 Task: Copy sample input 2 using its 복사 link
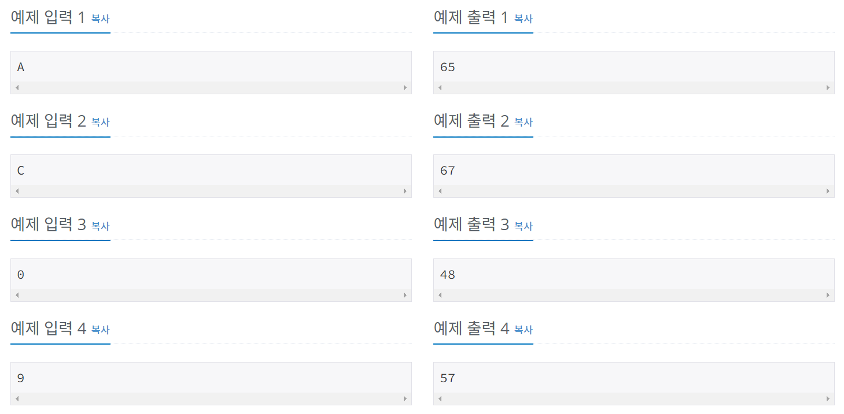click(99, 122)
